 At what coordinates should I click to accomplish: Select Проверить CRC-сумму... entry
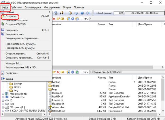(26, 48)
